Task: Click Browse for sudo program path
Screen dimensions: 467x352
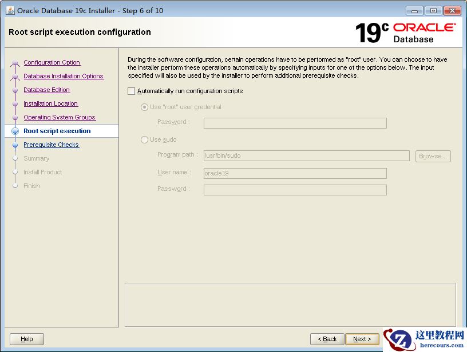Action: click(x=433, y=156)
